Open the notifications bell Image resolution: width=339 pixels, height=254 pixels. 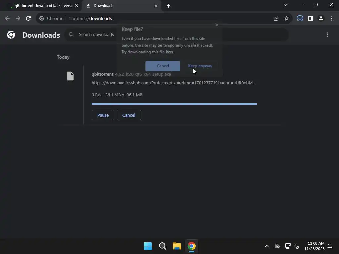click(330, 246)
